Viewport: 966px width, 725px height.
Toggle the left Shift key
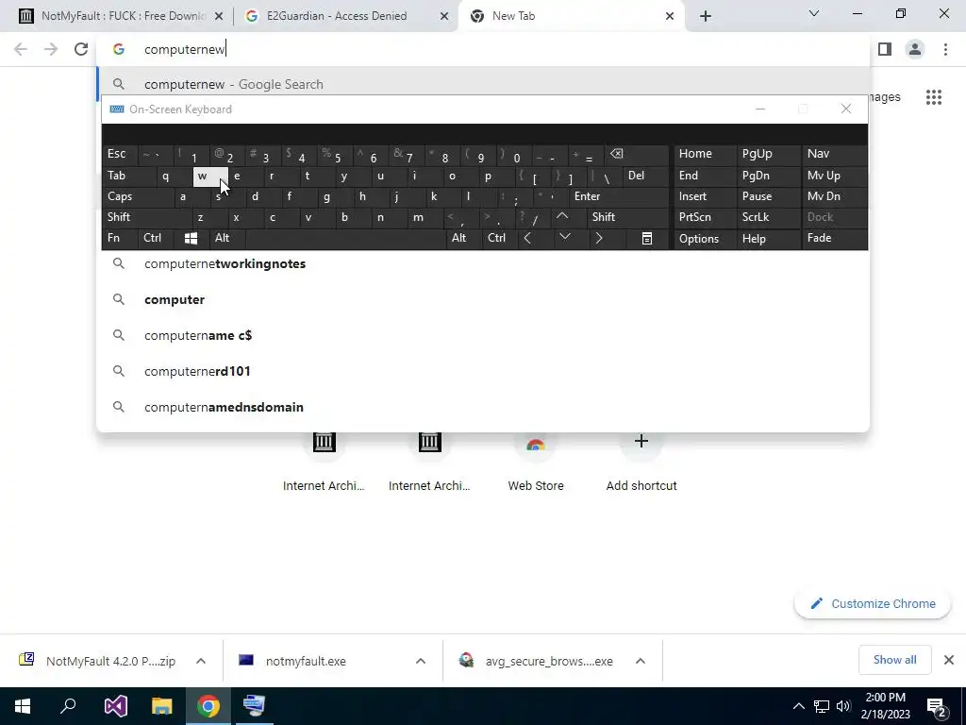click(x=146, y=217)
